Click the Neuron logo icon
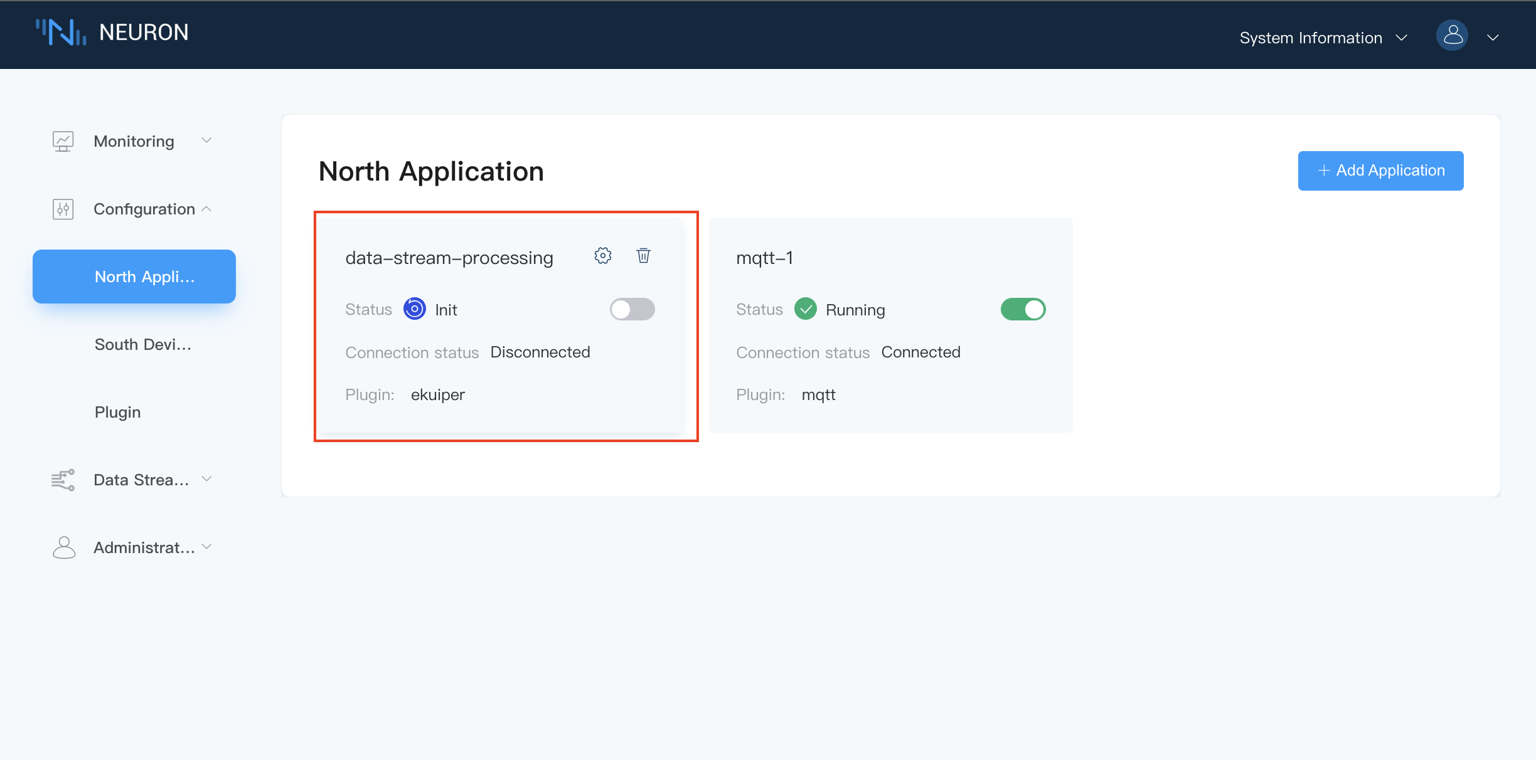Screen dimensions: 1536x760 pyautogui.click(x=61, y=33)
